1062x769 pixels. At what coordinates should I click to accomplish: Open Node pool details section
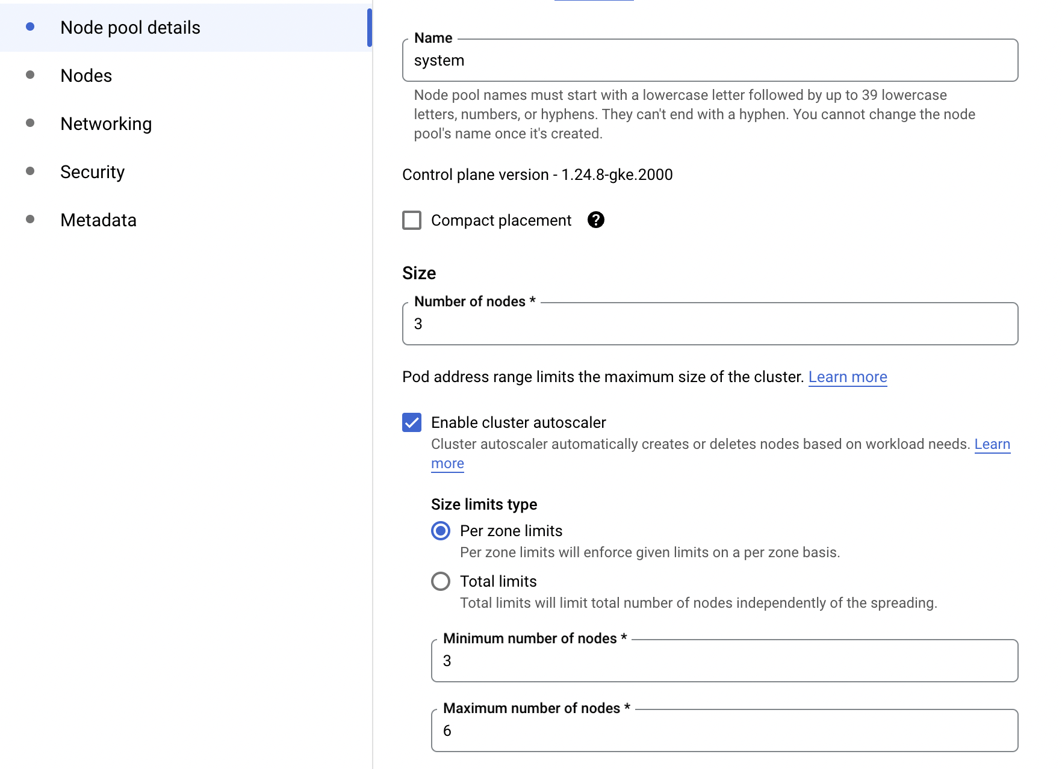click(186, 28)
